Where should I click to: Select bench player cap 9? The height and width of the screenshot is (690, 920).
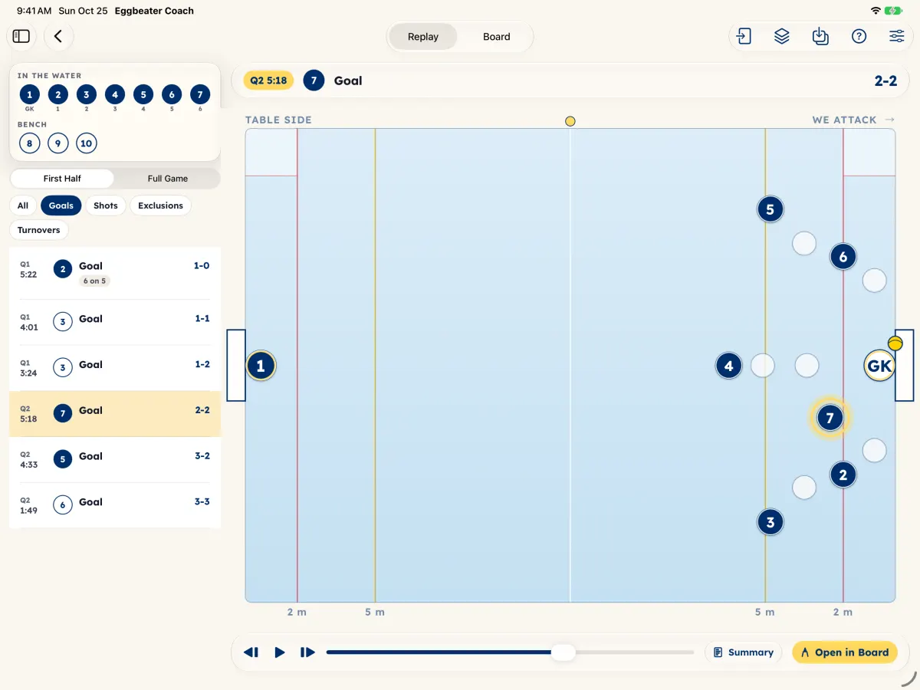[58, 143]
